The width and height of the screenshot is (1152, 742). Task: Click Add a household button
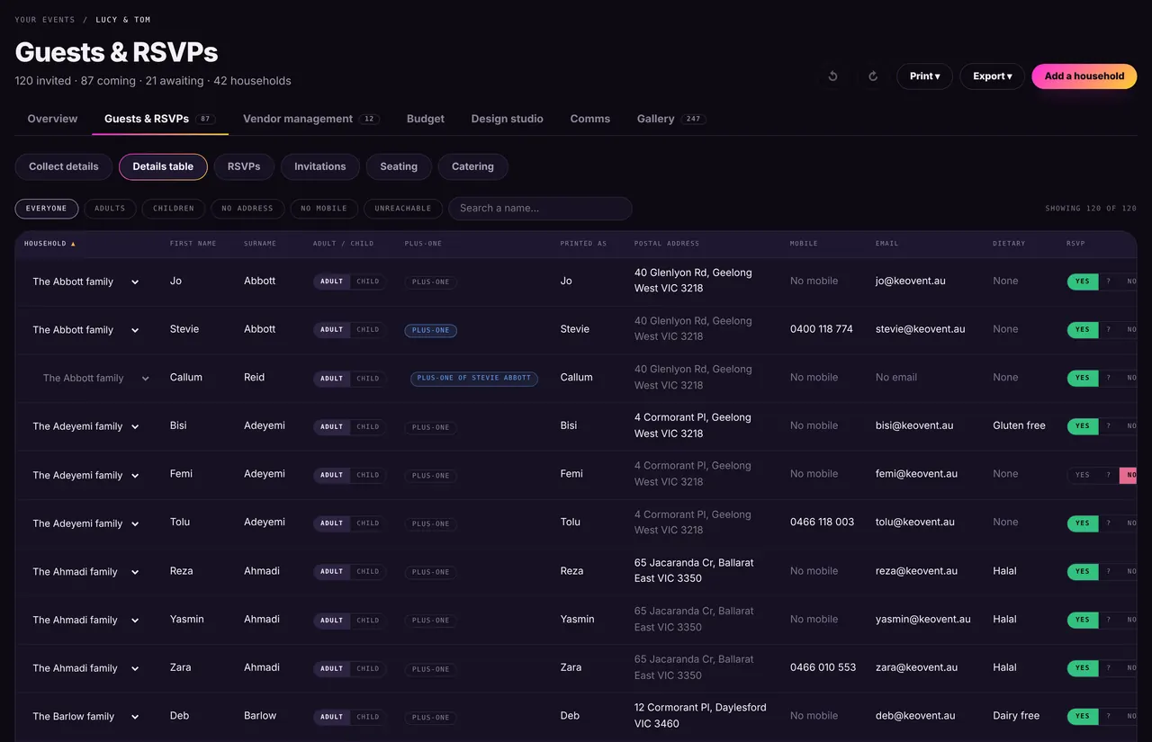[1084, 76]
